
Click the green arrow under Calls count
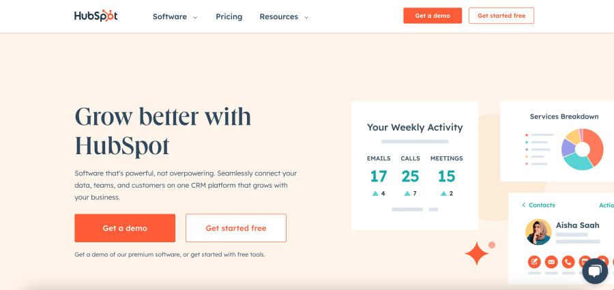click(407, 193)
